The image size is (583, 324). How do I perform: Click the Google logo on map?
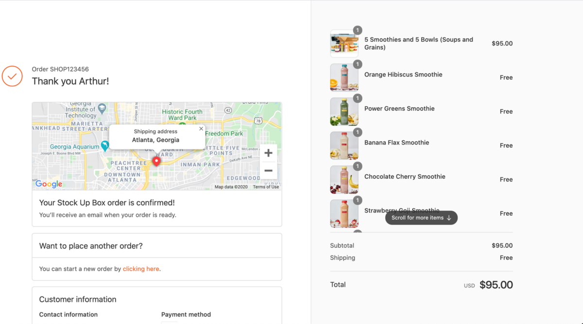(x=49, y=184)
